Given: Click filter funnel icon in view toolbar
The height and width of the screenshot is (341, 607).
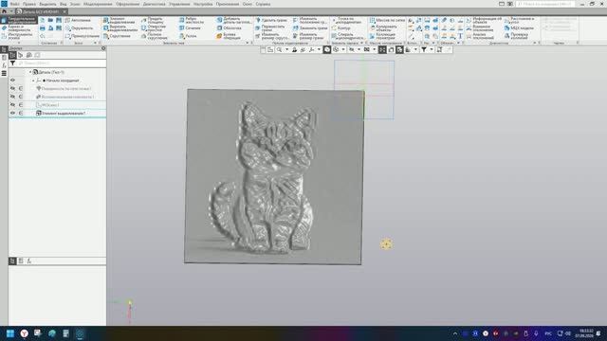Looking at the screenshot, I should point(424,50).
